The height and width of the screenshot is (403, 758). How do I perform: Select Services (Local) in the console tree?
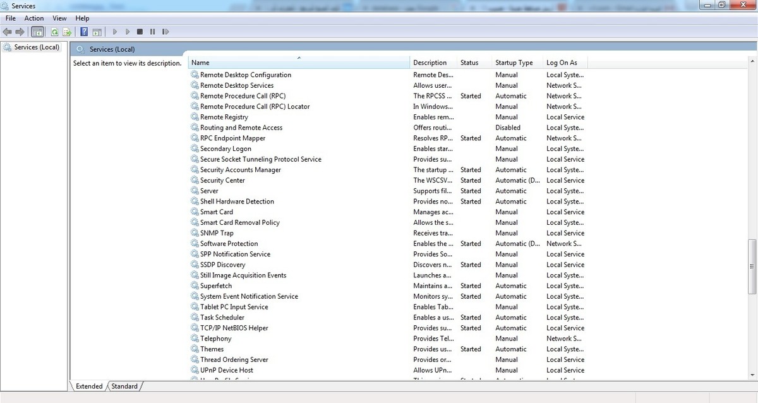pyautogui.click(x=37, y=47)
